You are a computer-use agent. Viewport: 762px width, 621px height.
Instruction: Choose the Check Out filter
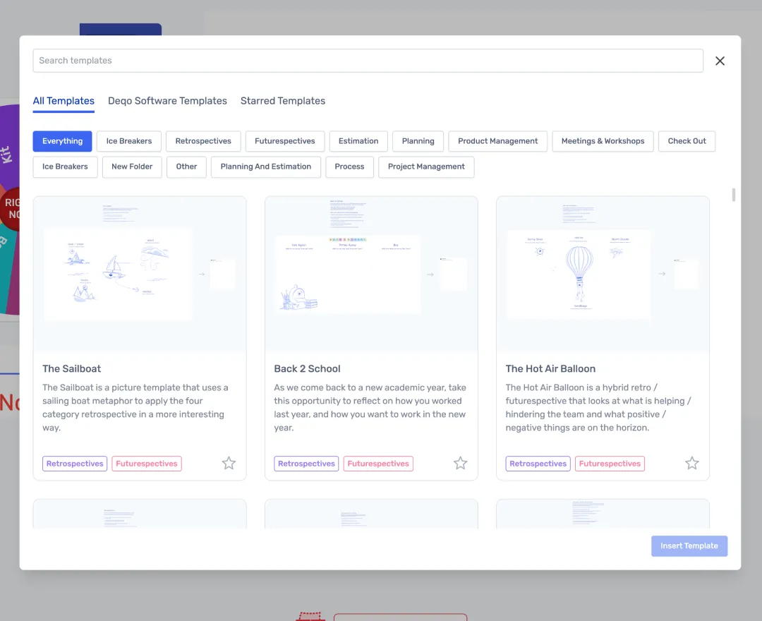(x=687, y=141)
